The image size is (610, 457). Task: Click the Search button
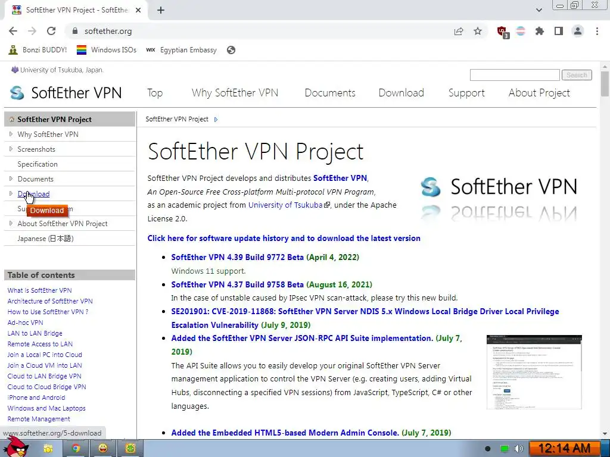[x=577, y=74]
